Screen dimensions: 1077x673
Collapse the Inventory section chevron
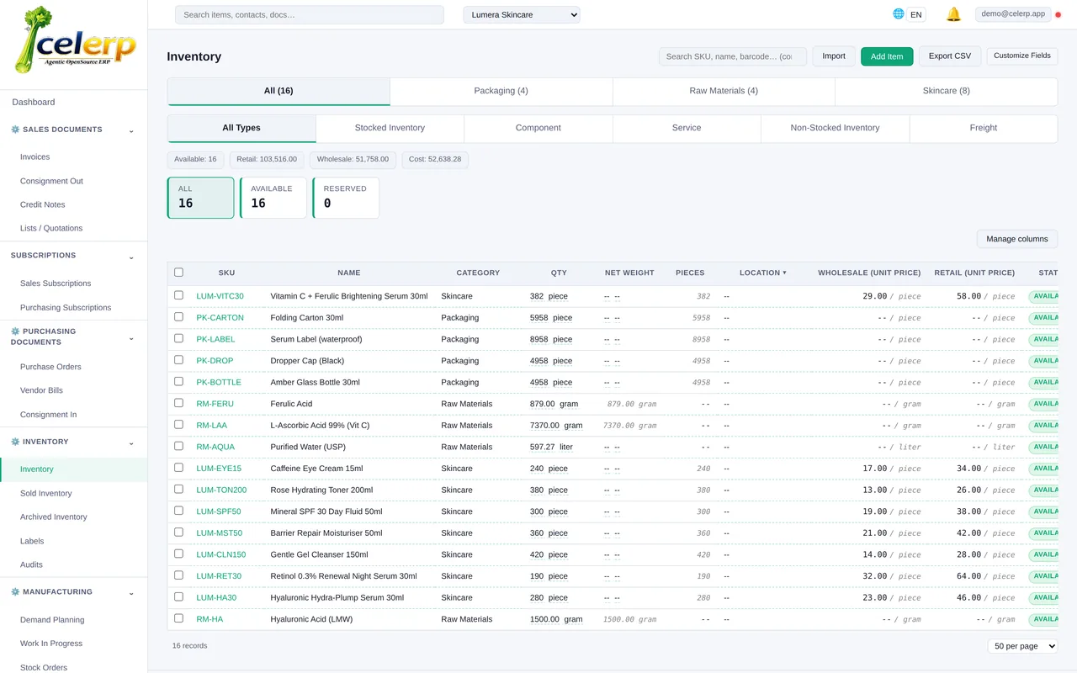(x=131, y=442)
